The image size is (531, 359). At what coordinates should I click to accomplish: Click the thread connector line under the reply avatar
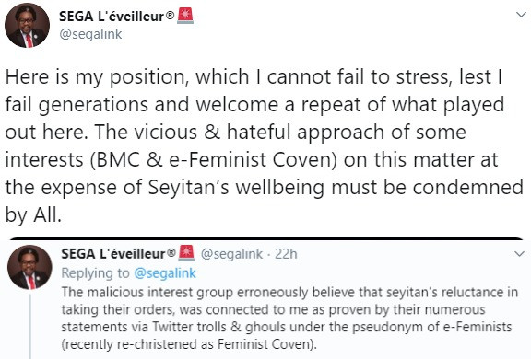coord(30,327)
